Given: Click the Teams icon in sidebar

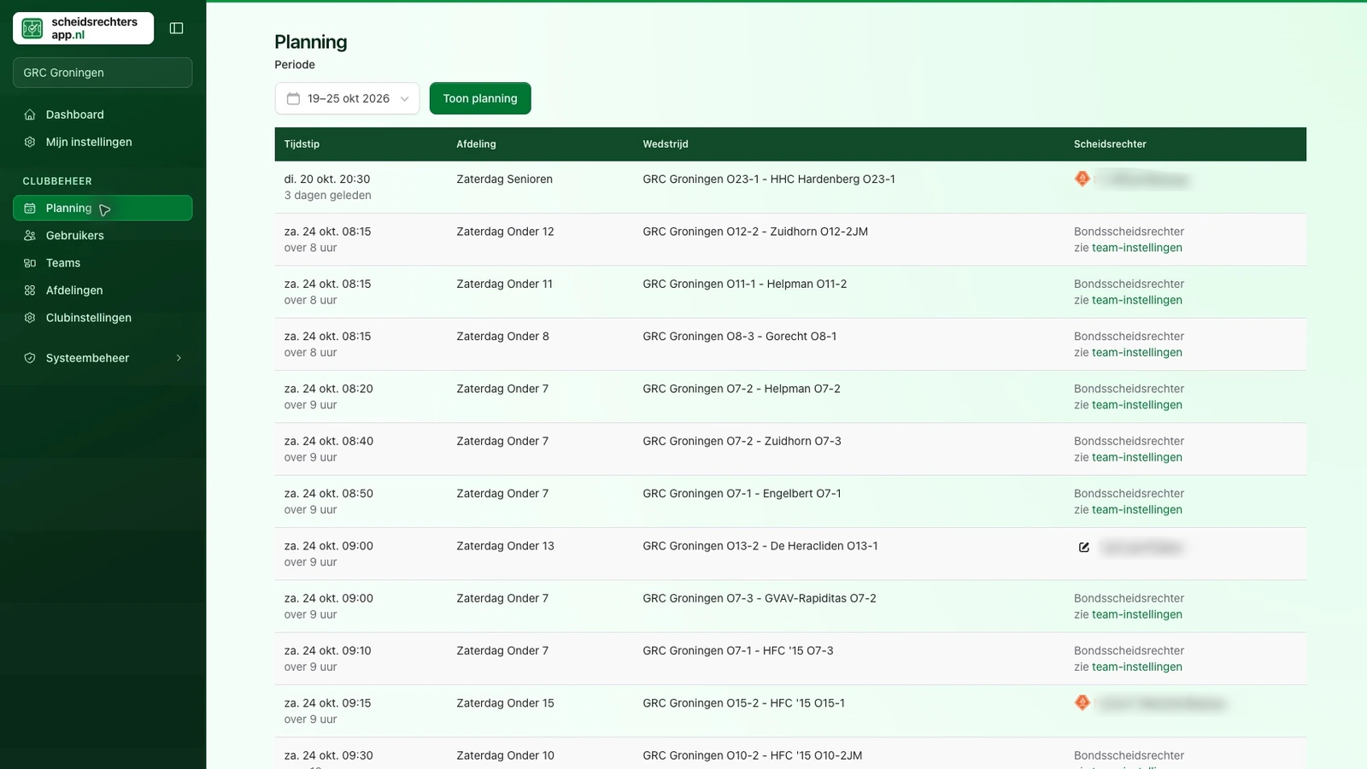Looking at the screenshot, I should pyautogui.click(x=30, y=263).
